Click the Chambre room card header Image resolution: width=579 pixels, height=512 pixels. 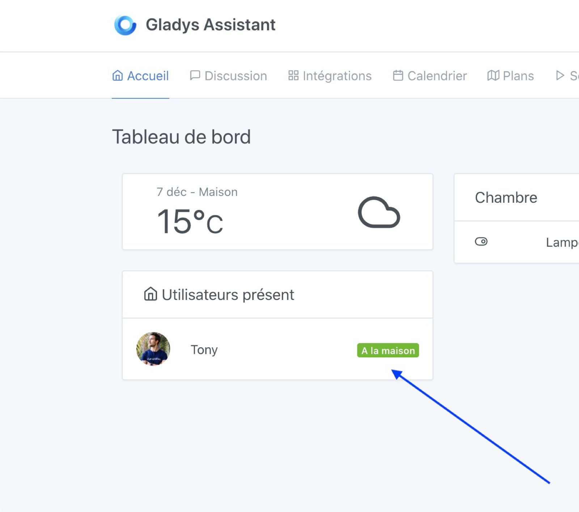[x=506, y=197]
